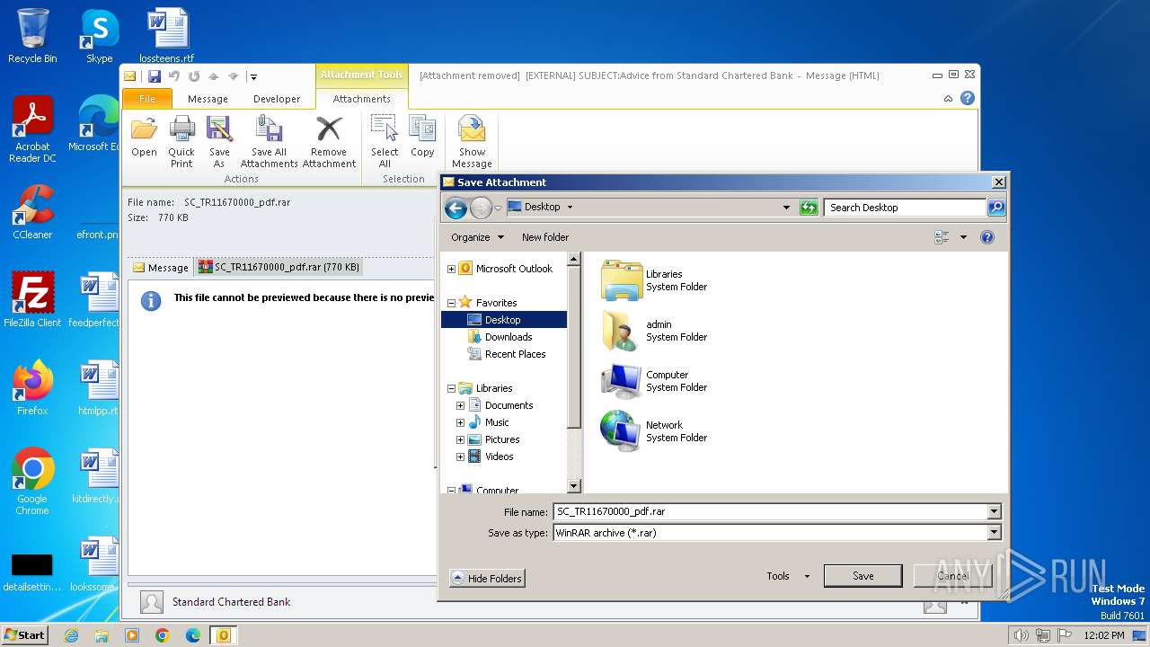Image resolution: width=1150 pixels, height=647 pixels.
Task: Click the volume icon in system tray
Action: coord(1021,635)
